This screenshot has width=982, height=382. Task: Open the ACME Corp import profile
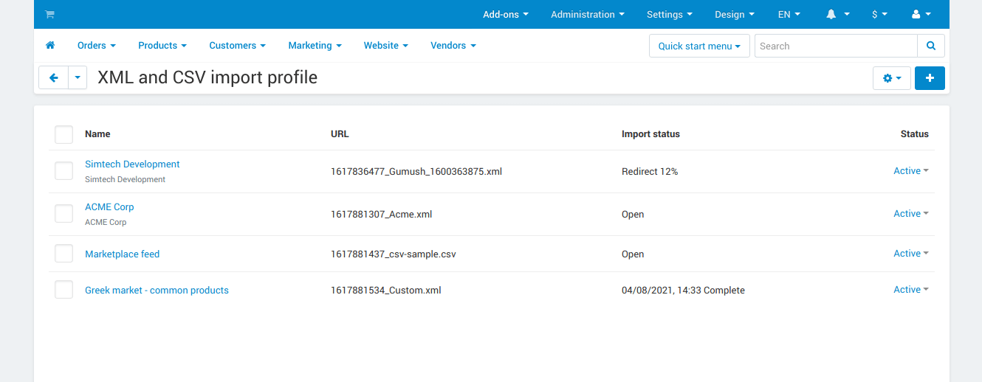tap(109, 207)
